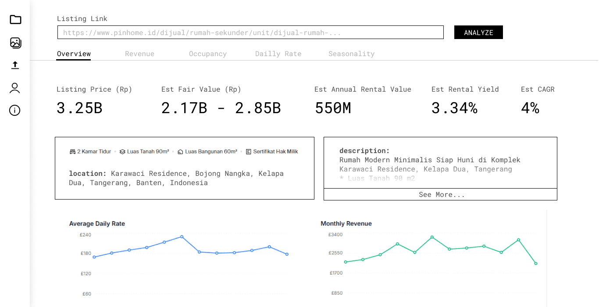Click the bed icon next to 2 Kamar Tidur

coord(72,151)
